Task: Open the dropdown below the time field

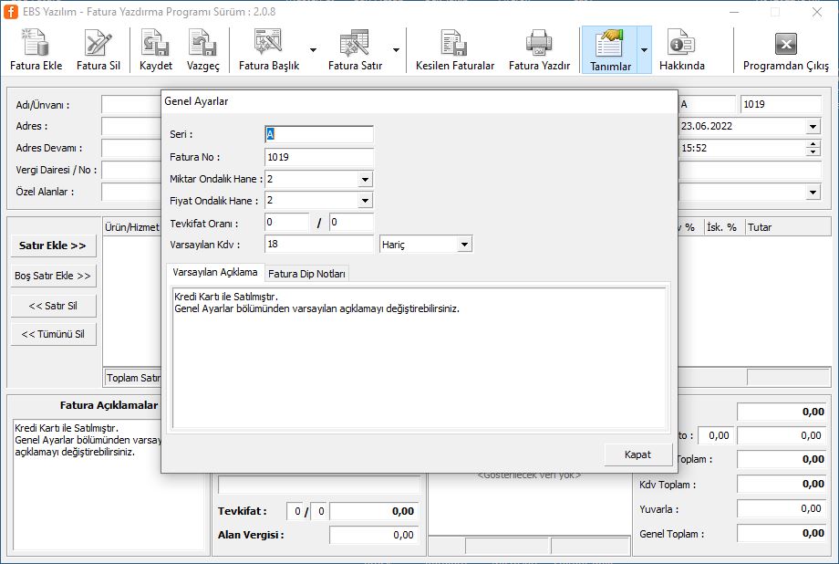Action: 813,192
